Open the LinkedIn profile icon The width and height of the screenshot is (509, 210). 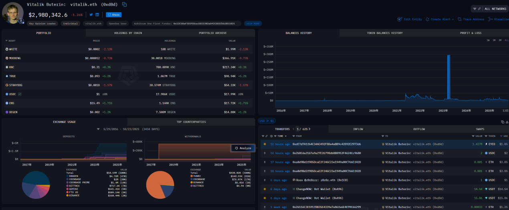tap(97, 15)
